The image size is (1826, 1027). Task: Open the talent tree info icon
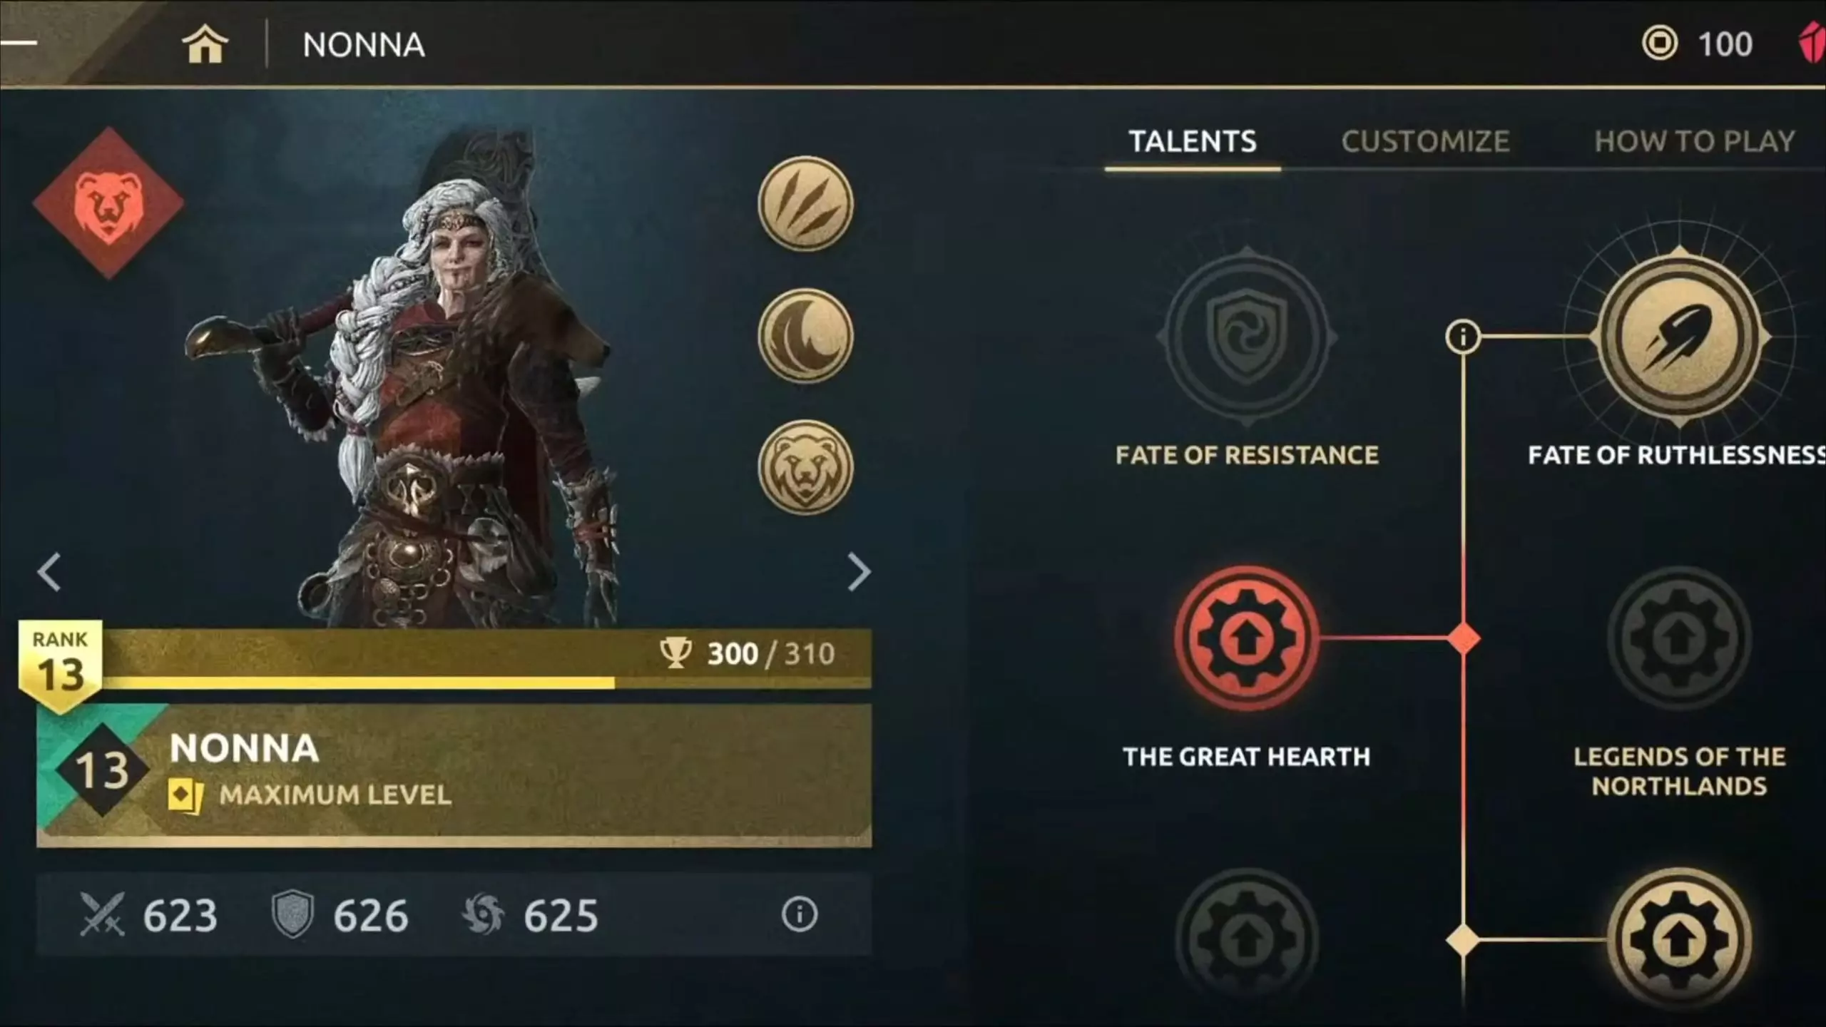pyautogui.click(x=1463, y=336)
